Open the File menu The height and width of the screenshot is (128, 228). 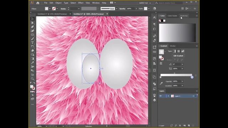pos(46,3)
